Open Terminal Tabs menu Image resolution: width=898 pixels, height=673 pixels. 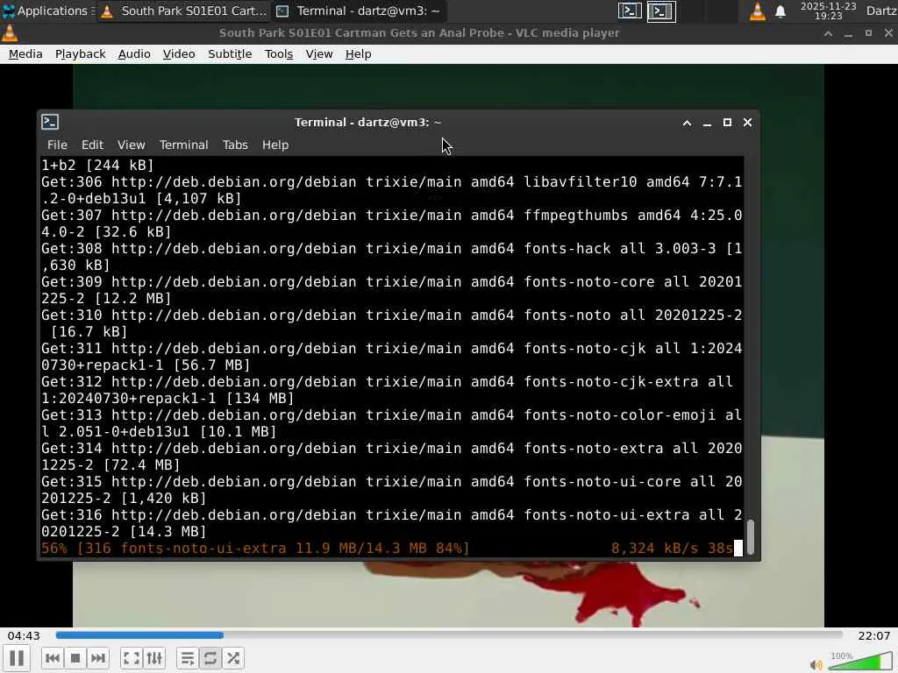235,145
